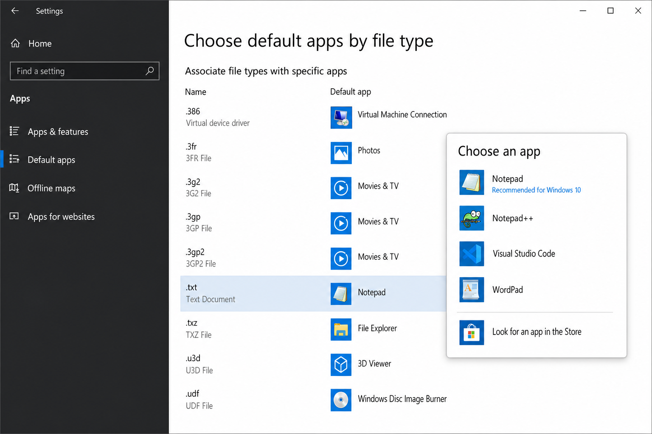
Task: Click the Offline maps icon
Action: coord(14,188)
